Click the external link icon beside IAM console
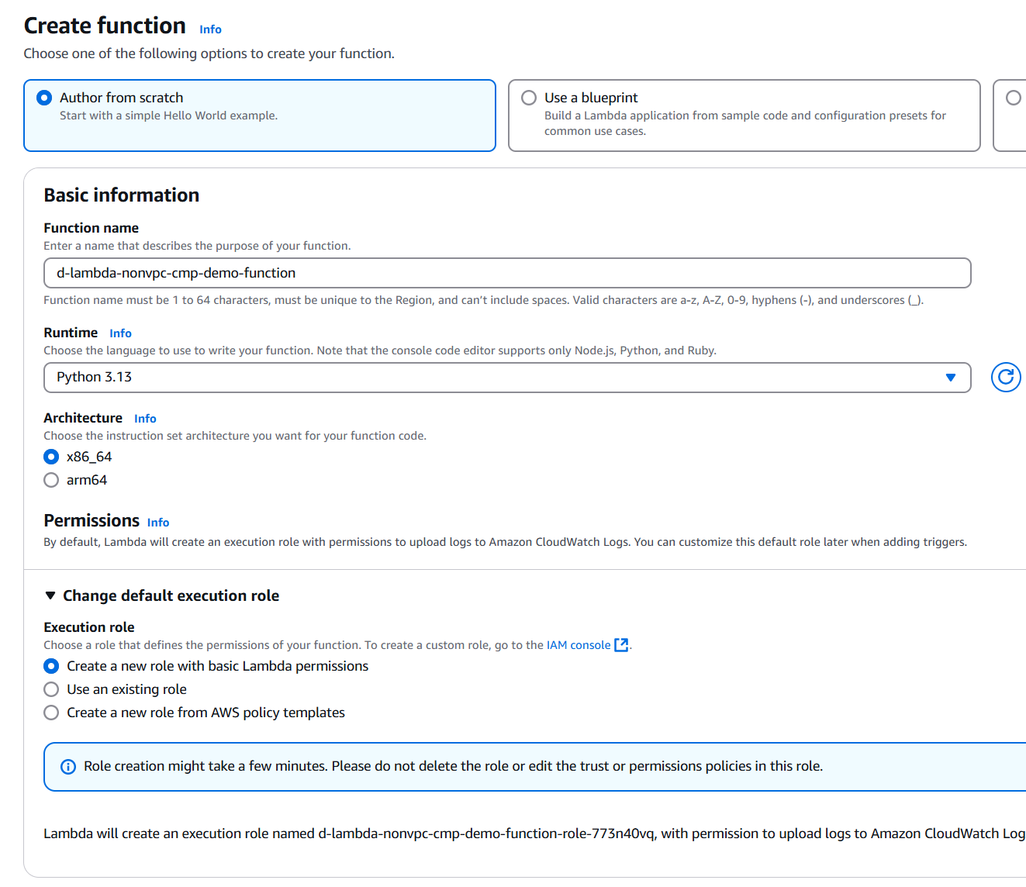 (x=621, y=645)
